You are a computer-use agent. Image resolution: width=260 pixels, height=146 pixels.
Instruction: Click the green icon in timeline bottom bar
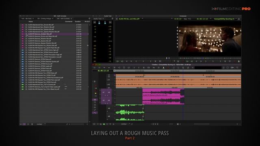point(104,124)
